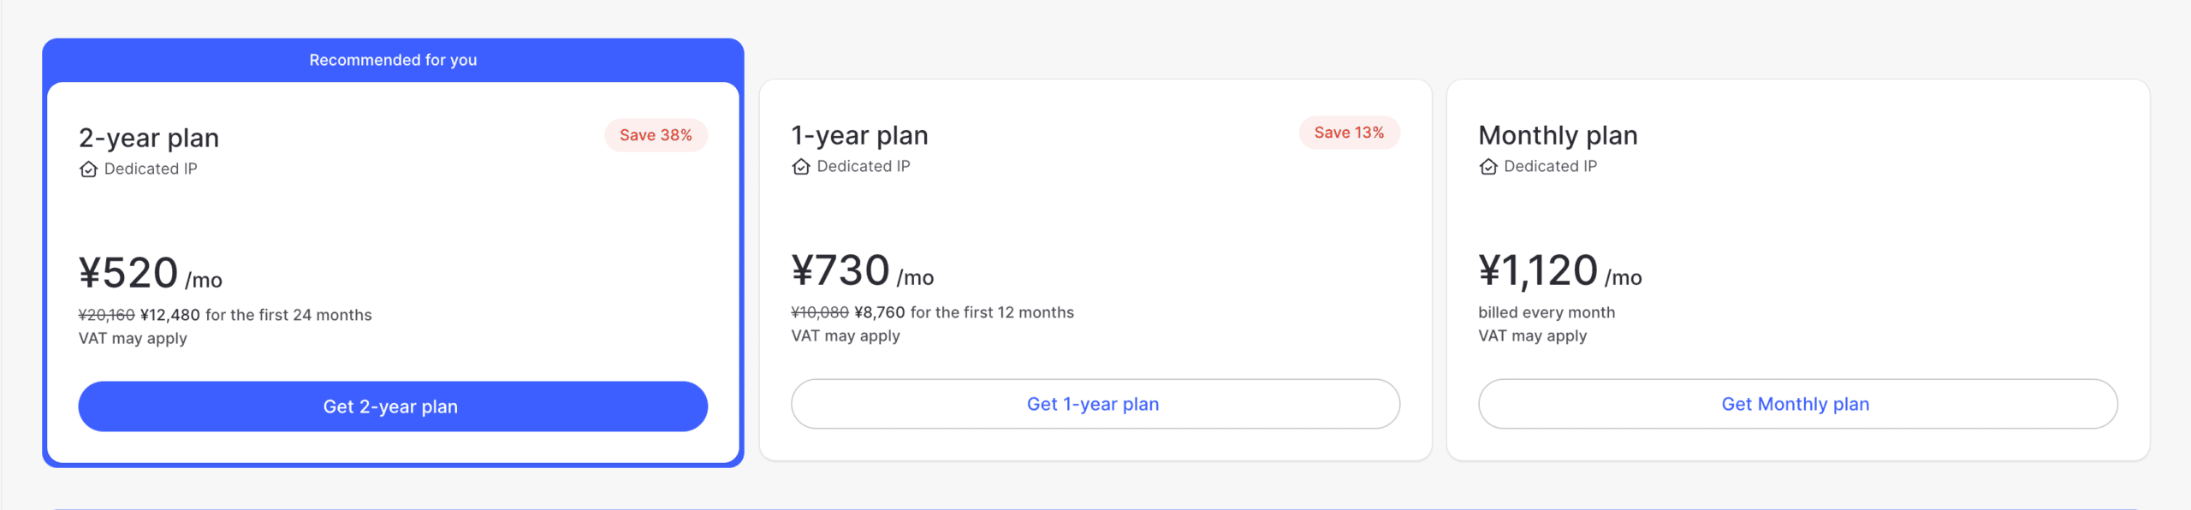Select the Get Monthly plan button
This screenshot has height=510, width=2191.
pos(1797,404)
